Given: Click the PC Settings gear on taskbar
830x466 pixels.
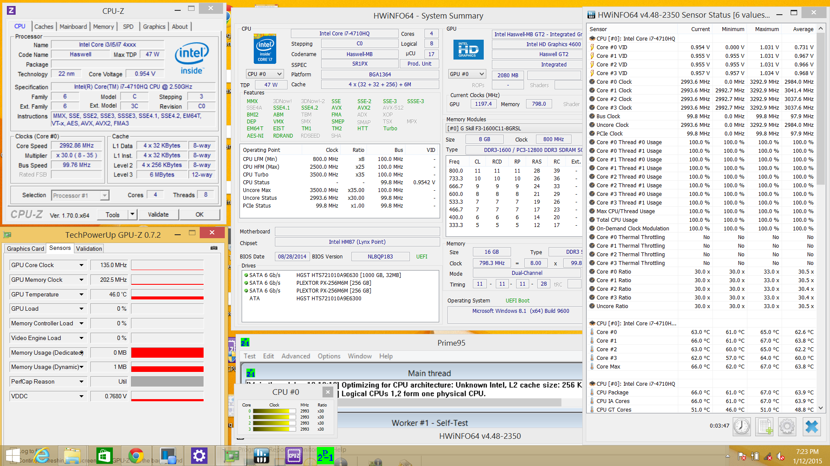Looking at the screenshot, I should tap(199, 456).
